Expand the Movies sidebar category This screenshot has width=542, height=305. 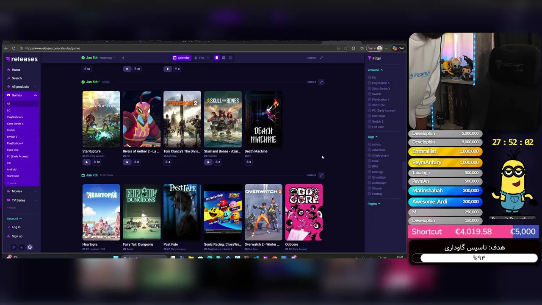pyautogui.click(x=36, y=191)
